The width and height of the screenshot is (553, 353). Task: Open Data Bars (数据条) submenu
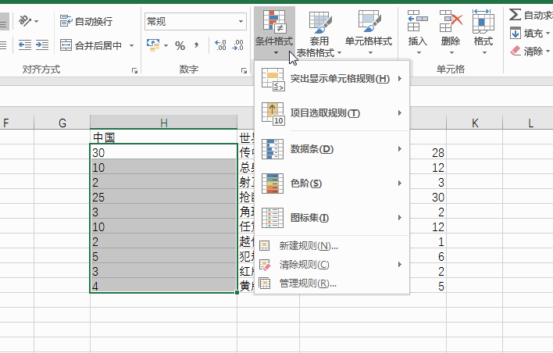click(x=332, y=149)
